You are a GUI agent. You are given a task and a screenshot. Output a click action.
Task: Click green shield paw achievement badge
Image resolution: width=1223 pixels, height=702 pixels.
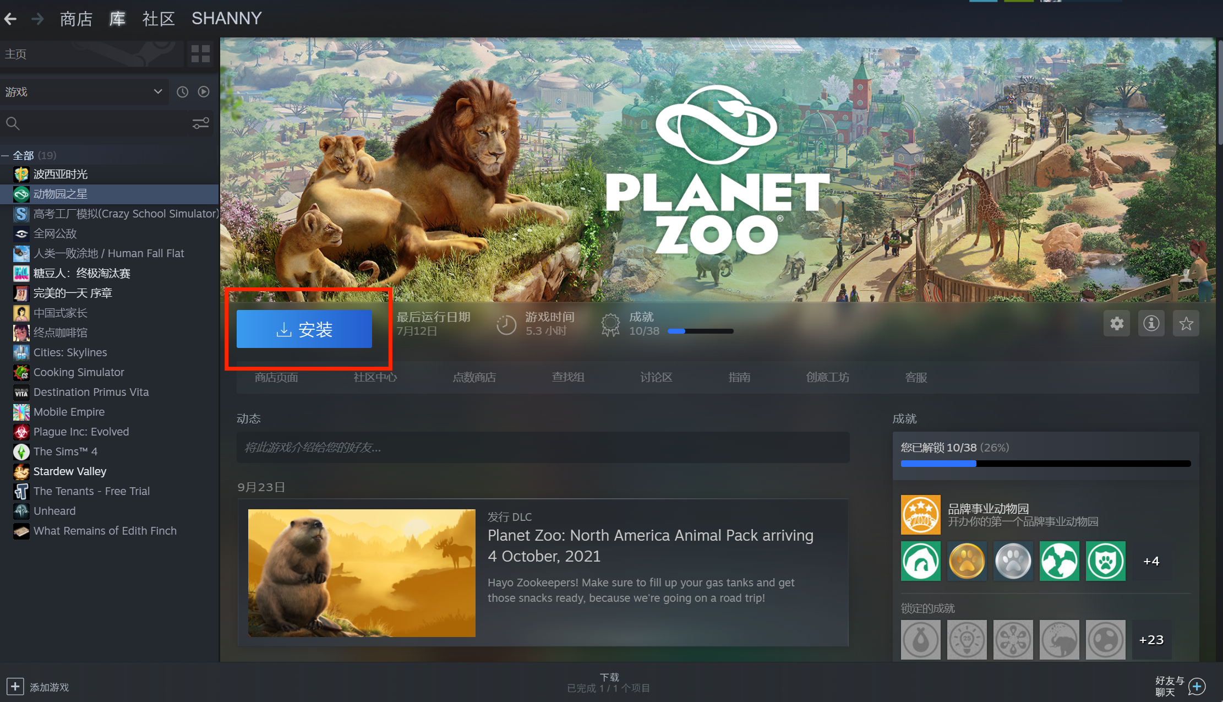(1106, 561)
